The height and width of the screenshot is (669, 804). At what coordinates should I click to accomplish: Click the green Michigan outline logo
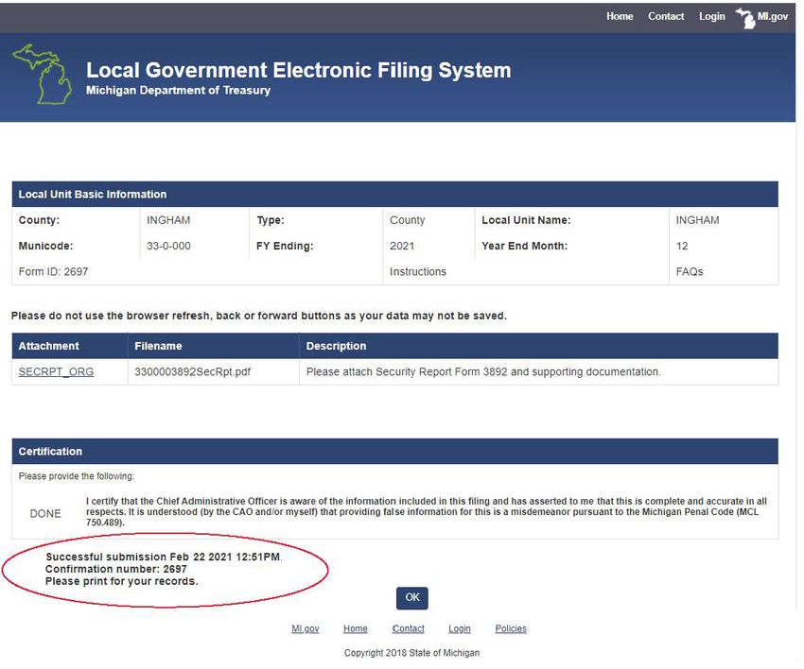coord(43,75)
